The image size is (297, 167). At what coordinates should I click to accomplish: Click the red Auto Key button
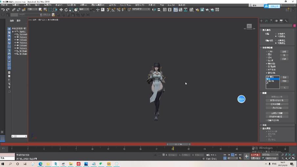256,155
